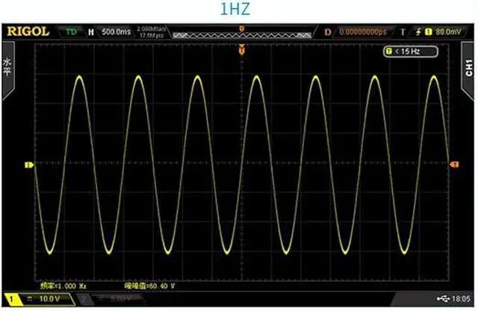Click the orange trigger position marker at top

240,50
